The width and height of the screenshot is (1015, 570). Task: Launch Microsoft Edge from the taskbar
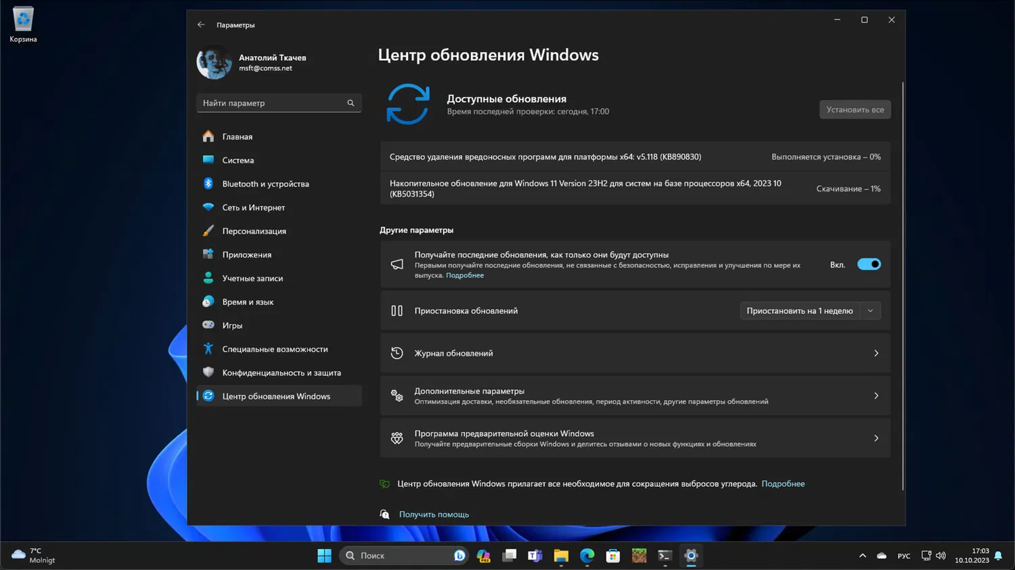pyautogui.click(x=587, y=556)
